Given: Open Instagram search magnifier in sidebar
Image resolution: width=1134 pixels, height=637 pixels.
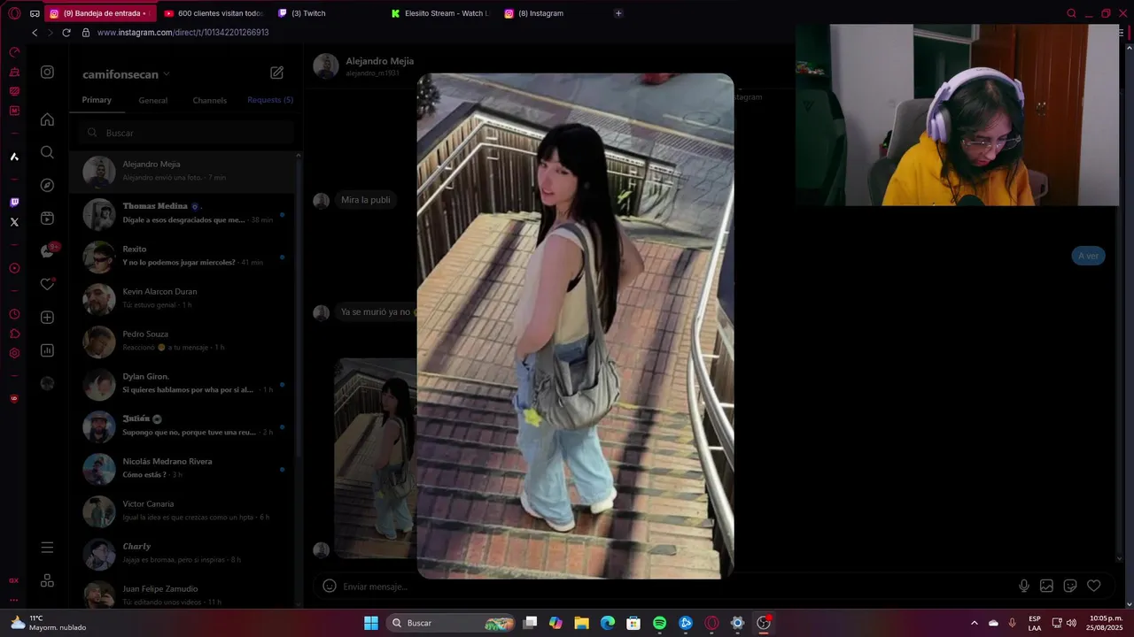Looking at the screenshot, I should click(48, 152).
